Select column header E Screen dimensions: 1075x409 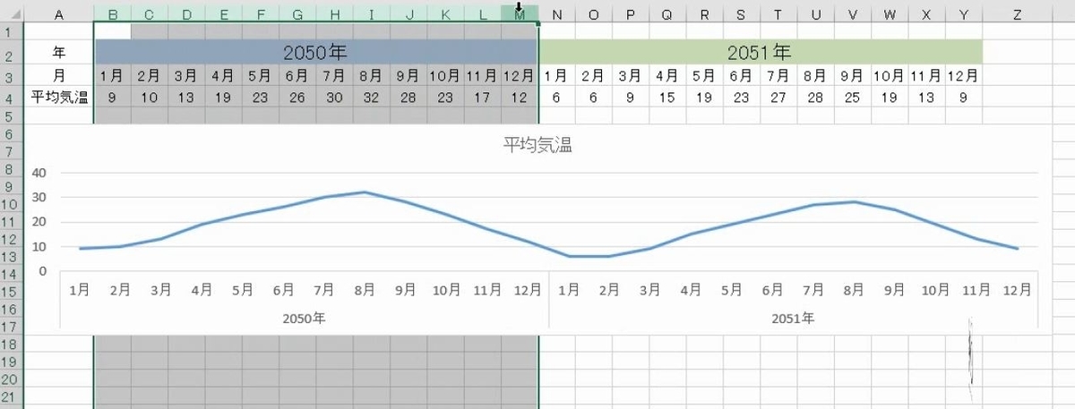[x=223, y=14]
